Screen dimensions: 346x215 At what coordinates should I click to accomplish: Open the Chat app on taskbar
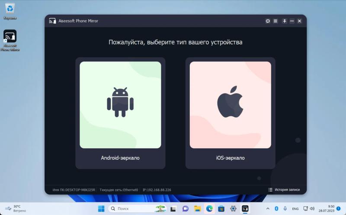pyautogui.click(x=186, y=209)
